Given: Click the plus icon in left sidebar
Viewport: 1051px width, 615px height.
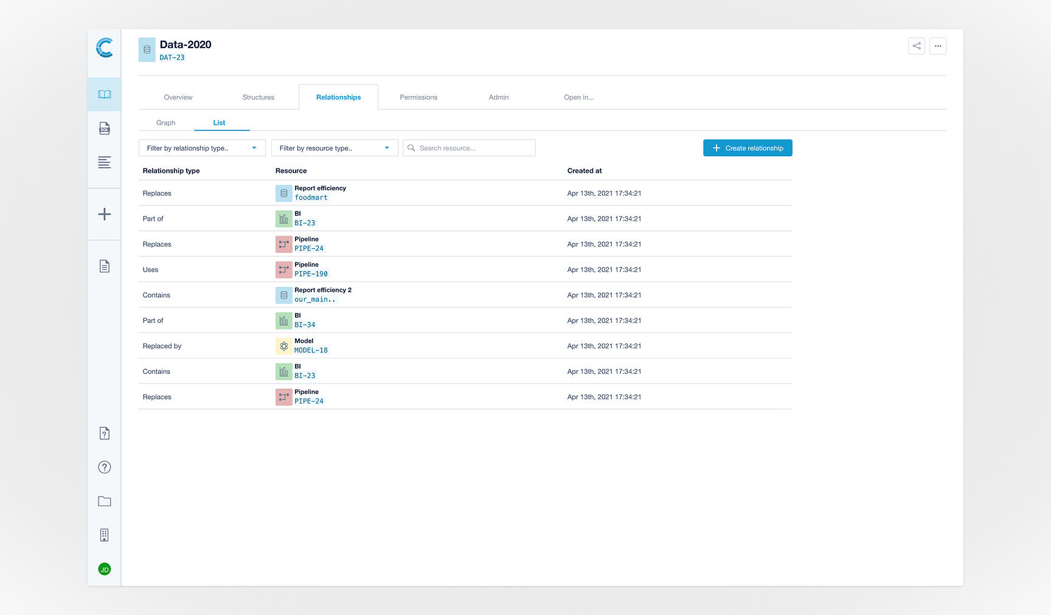Looking at the screenshot, I should 105,215.
